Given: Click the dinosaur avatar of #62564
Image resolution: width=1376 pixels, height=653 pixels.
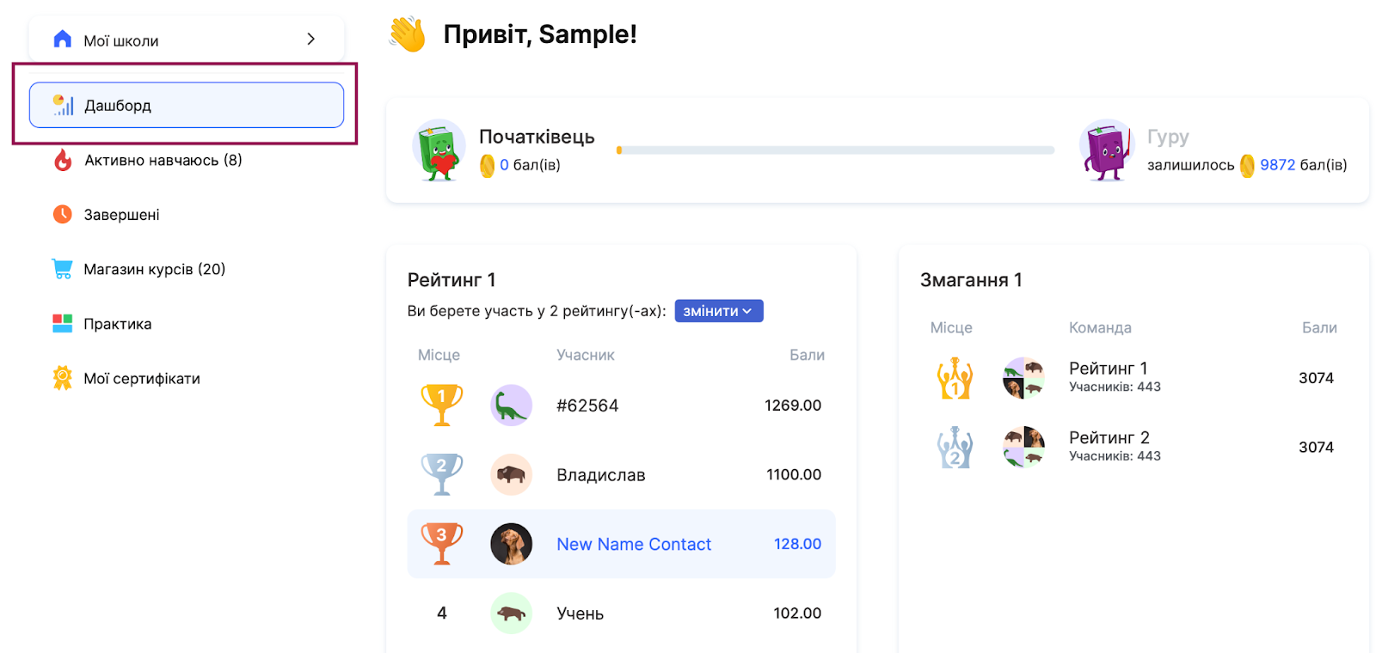Looking at the screenshot, I should [512, 406].
